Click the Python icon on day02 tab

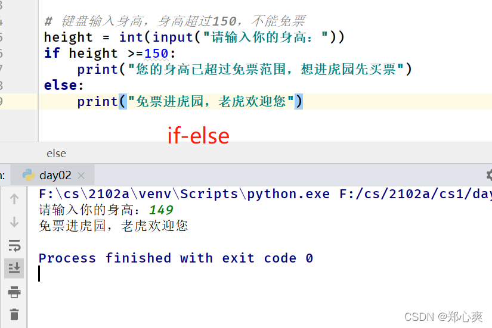pos(29,175)
